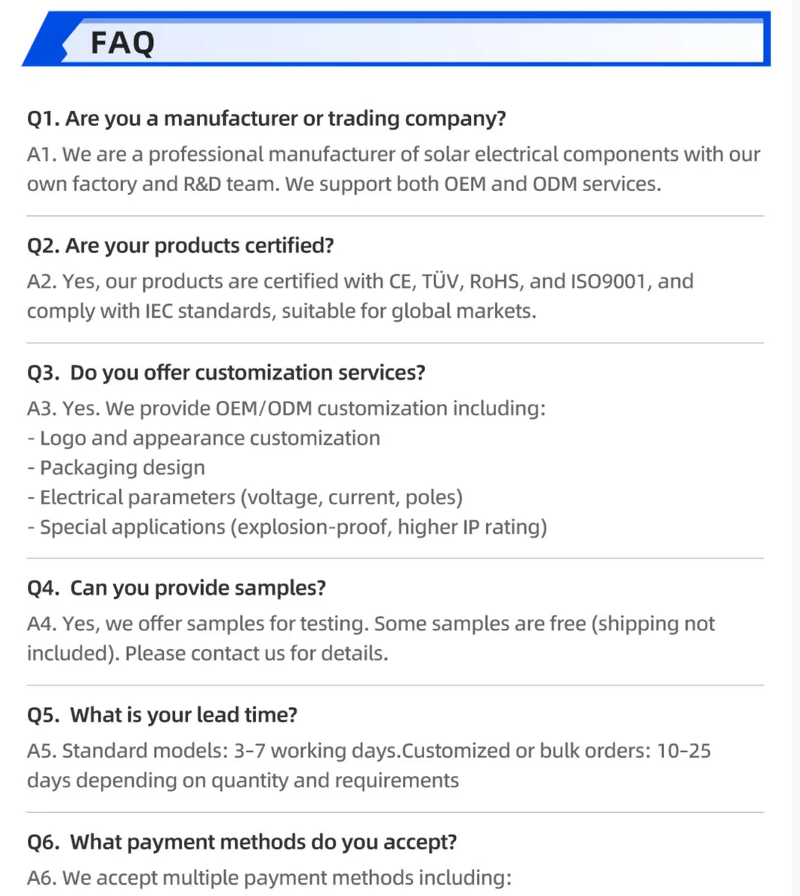800x896 pixels.
Task: Select the Electrical parameters list item
Action: pyautogui.click(x=245, y=497)
